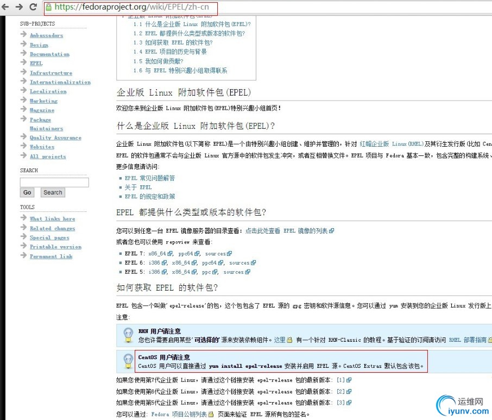Viewport: 492px width, 420px height.
Task: Open the Localization link
Action: 48,91
